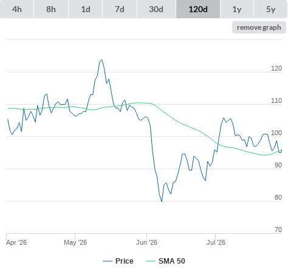This screenshot has width=288, height=277.
Task: Switch chart to 1y range
Action: coord(237,9)
